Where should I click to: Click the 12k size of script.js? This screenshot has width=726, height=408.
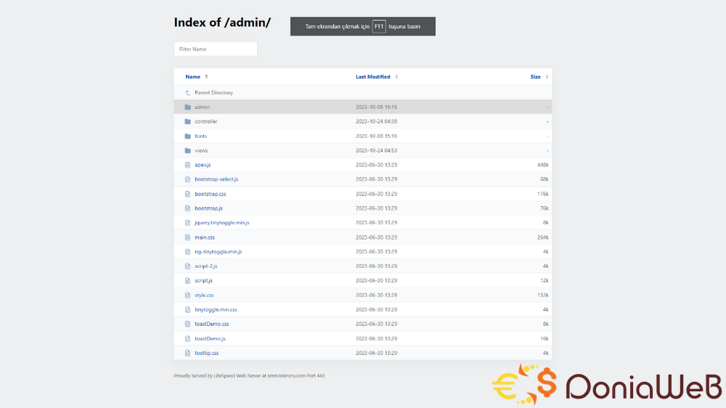coord(544,281)
